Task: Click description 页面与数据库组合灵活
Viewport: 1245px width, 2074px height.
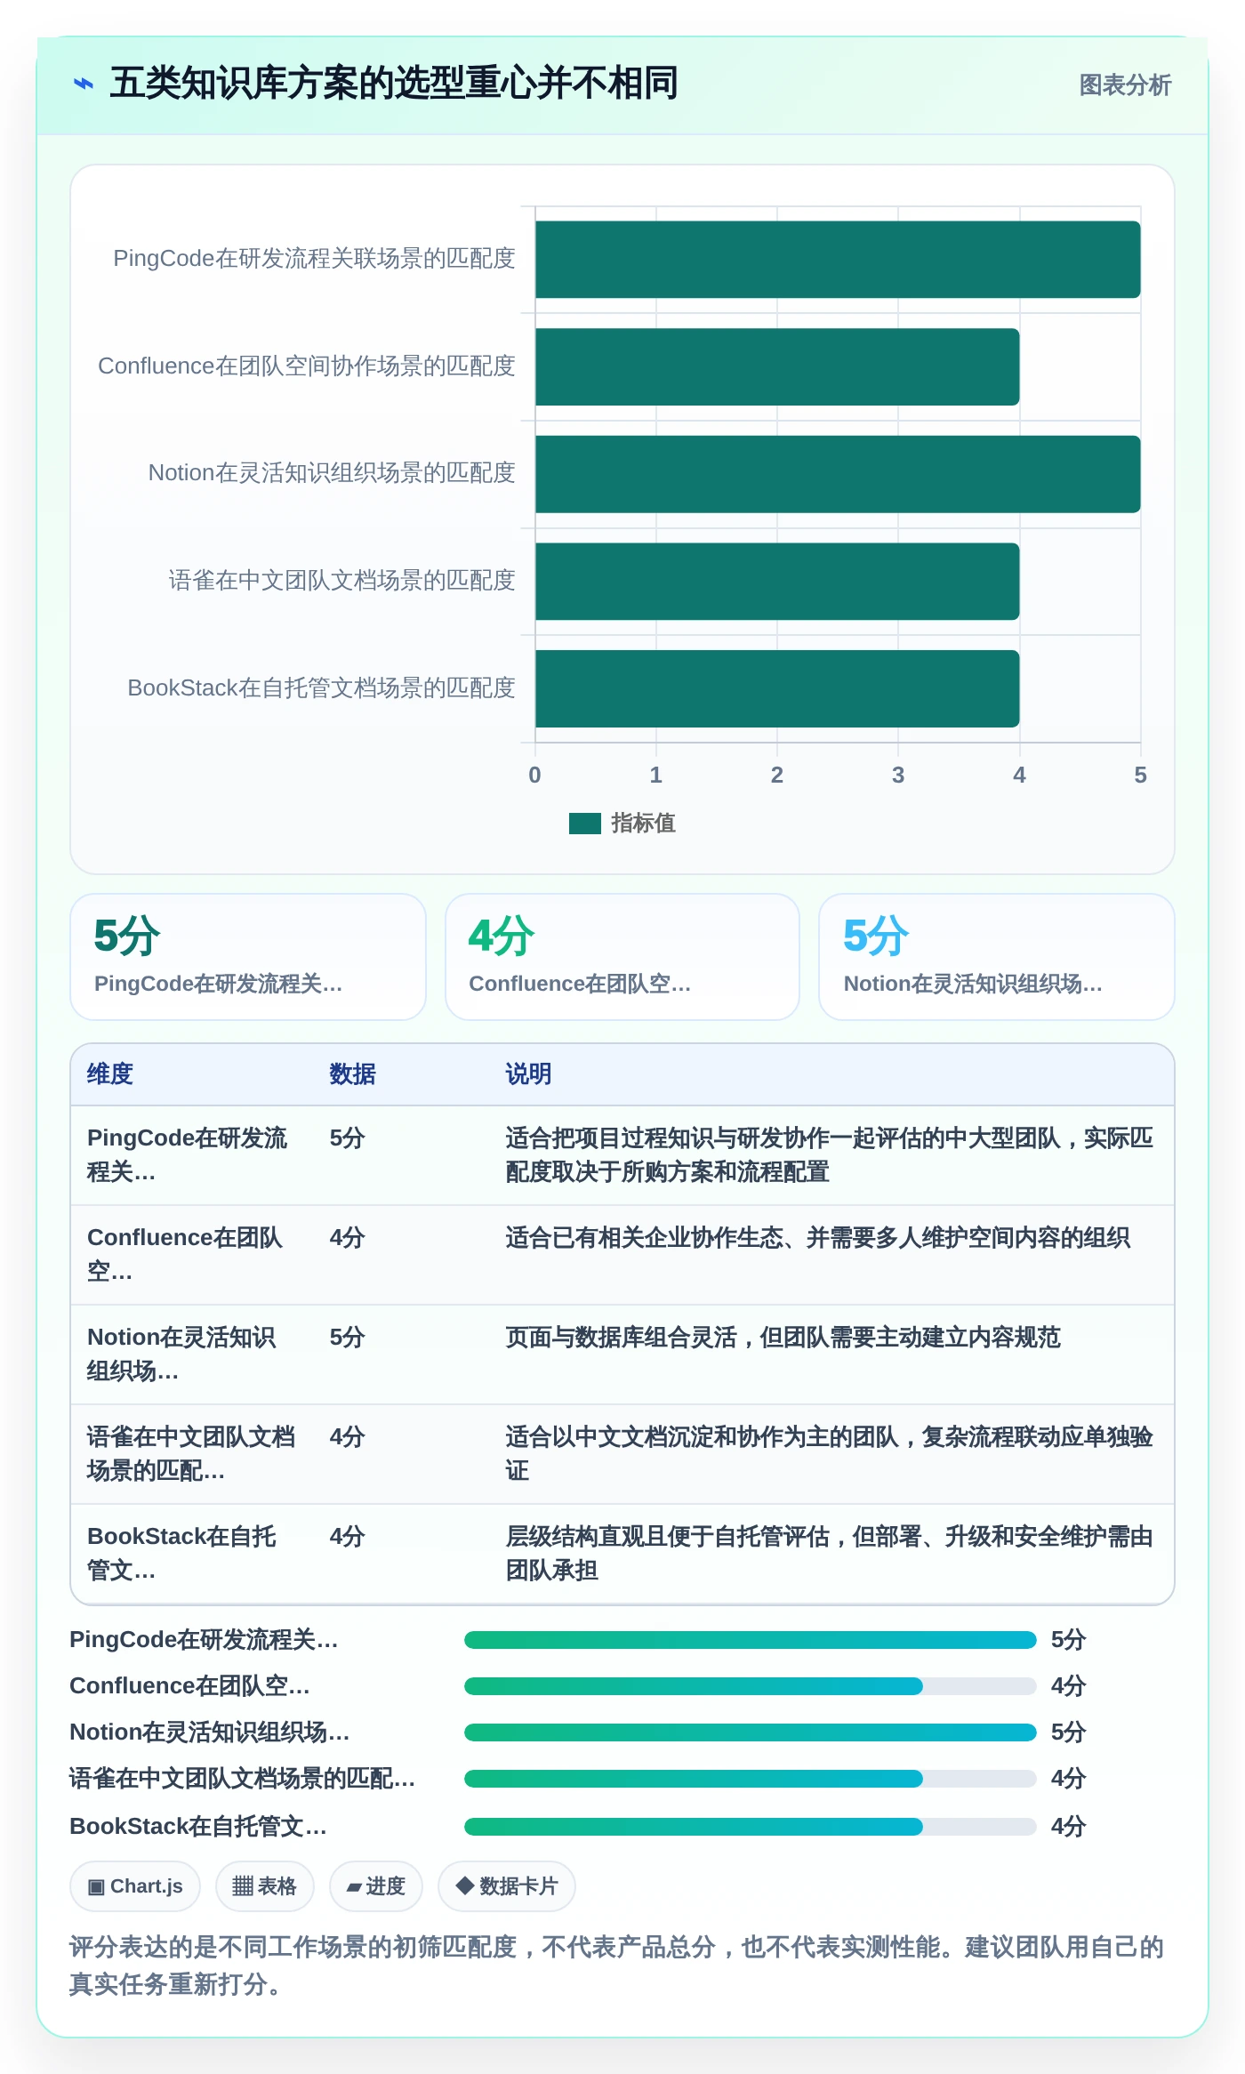Action: [783, 1338]
